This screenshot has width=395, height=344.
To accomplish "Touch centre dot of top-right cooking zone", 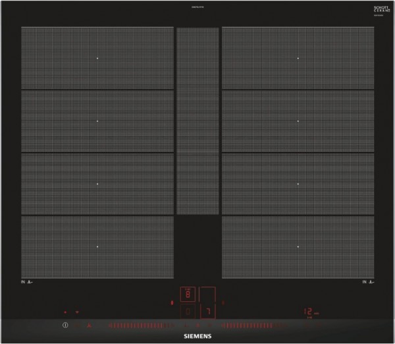I will click(x=298, y=58).
